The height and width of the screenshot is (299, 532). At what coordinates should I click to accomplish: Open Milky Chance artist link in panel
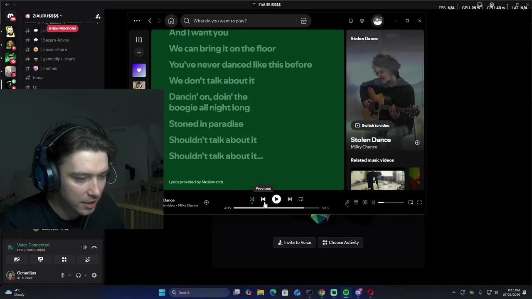[364, 147]
